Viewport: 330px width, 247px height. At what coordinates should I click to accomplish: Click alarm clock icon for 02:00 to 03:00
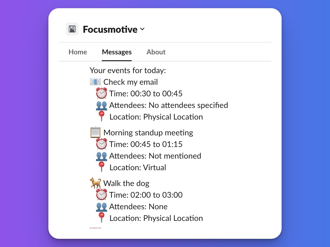[101, 195]
